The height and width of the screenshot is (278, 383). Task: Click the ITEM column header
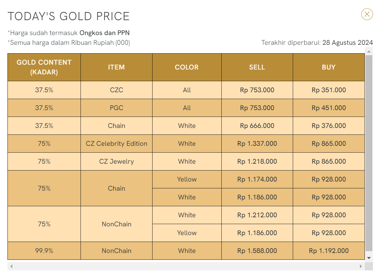pyautogui.click(x=116, y=67)
